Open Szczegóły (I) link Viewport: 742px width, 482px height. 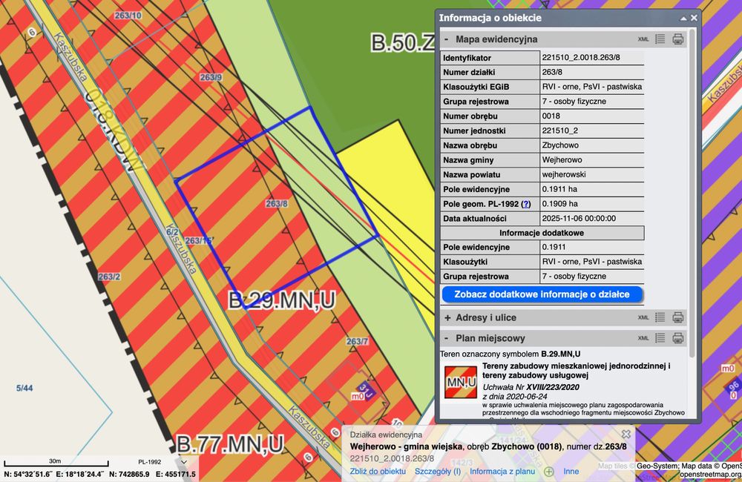click(x=438, y=471)
